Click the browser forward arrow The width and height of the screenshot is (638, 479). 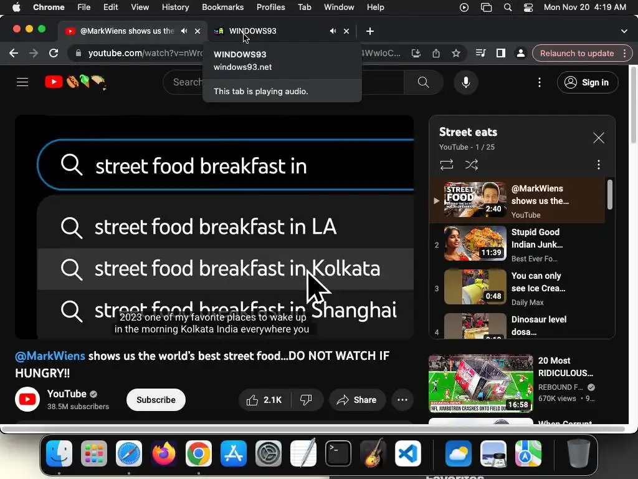[34, 54]
